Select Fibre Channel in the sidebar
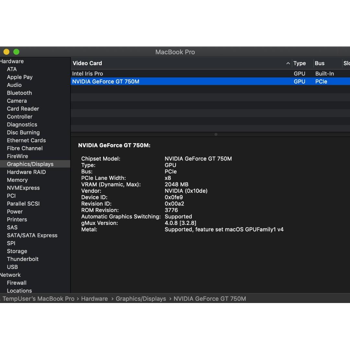 coord(25,148)
